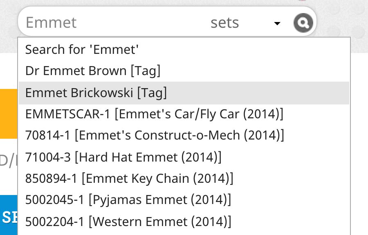Pick 5002045-1 Pyjamas Emmet suggestion

[184, 200]
